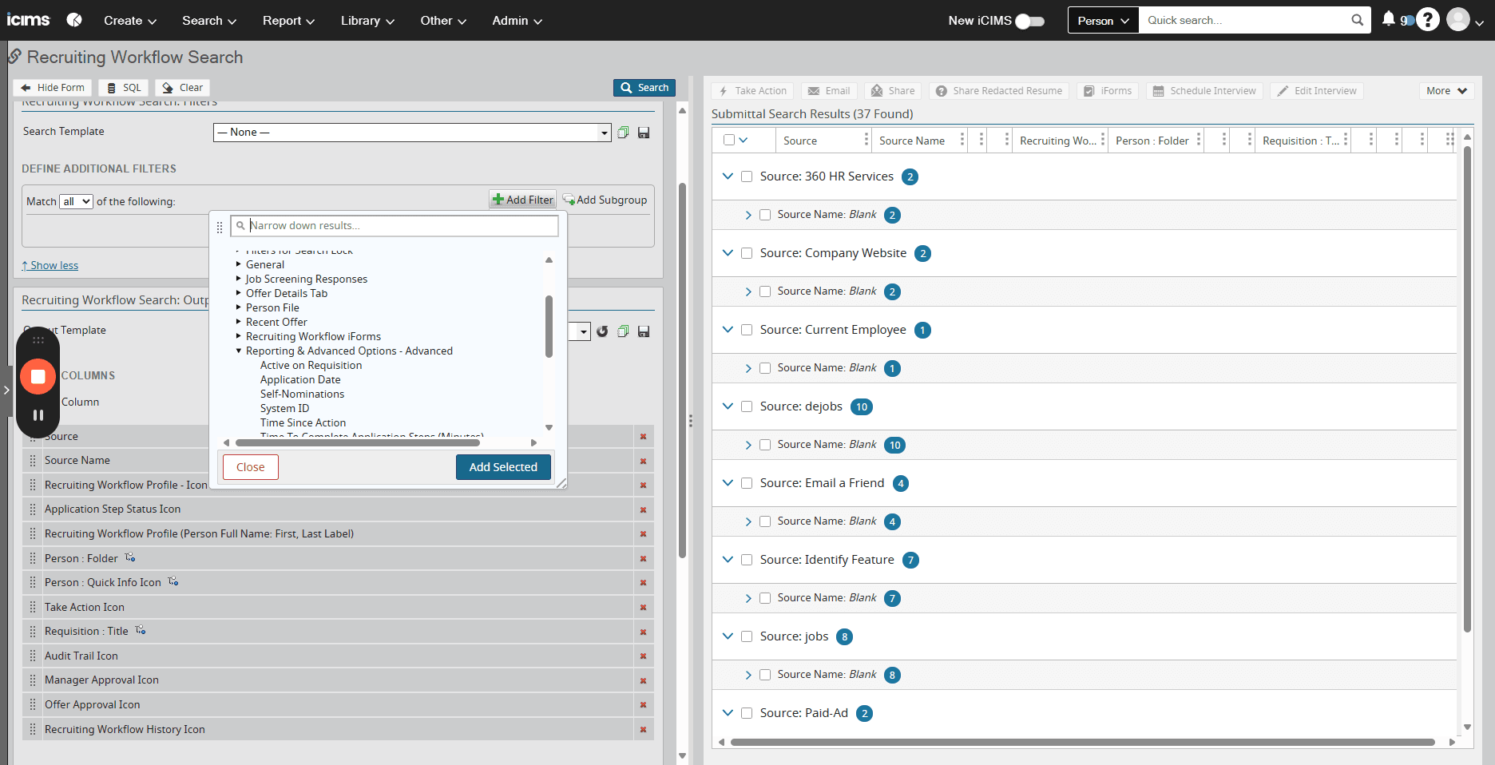The image size is (1495, 765).
Task: Open notifications bell icon
Action: 1389,19
